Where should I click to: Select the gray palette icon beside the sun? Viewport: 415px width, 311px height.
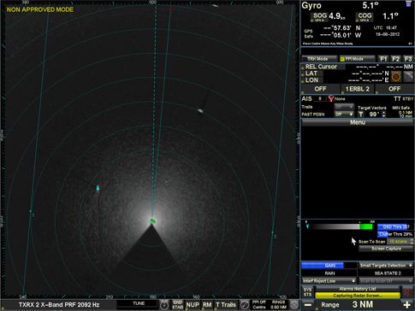point(408,77)
